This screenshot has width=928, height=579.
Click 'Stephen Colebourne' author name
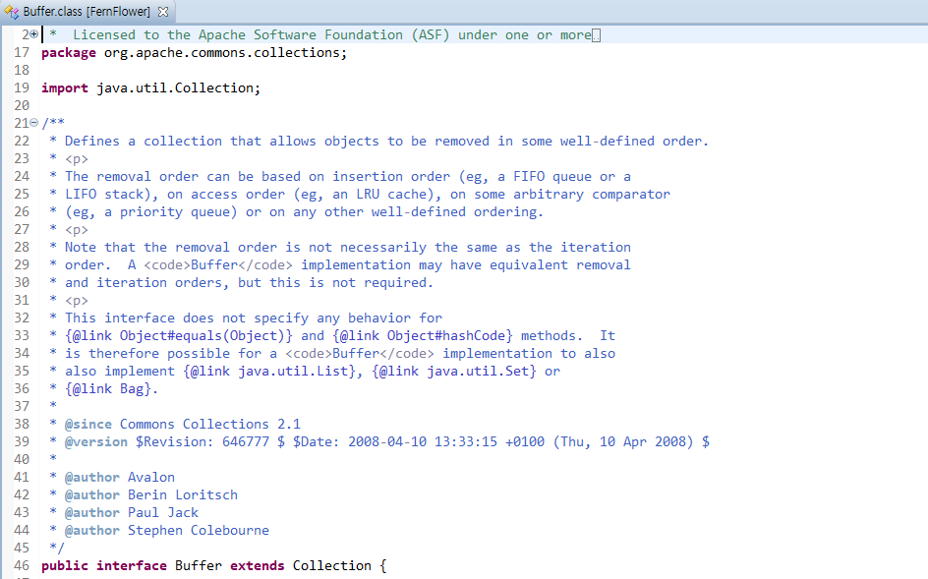click(199, 531)
